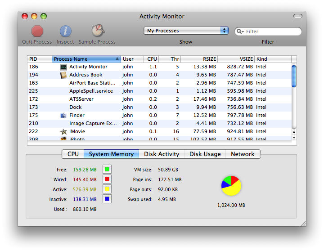
Task: Switch to the Network tab
Action: (x=243, y=154)
